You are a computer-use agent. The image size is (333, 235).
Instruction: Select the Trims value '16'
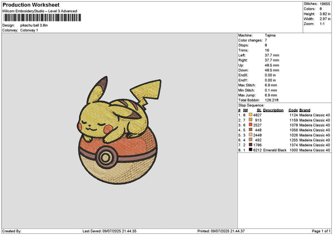(x=267, y=50)
